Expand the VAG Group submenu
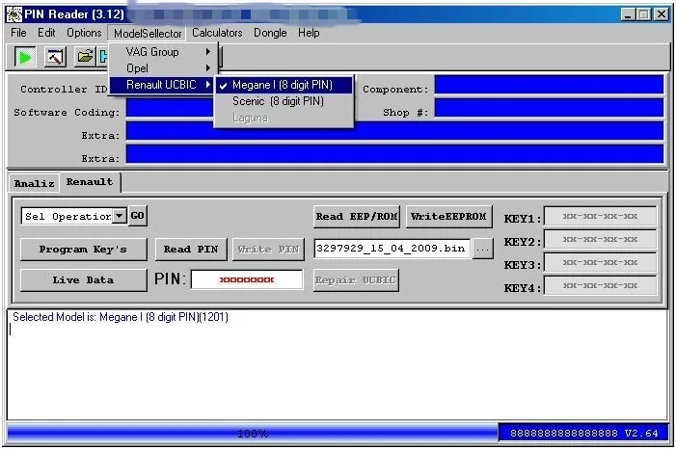Viewport: 676px width, 450px height. point(163,52)
